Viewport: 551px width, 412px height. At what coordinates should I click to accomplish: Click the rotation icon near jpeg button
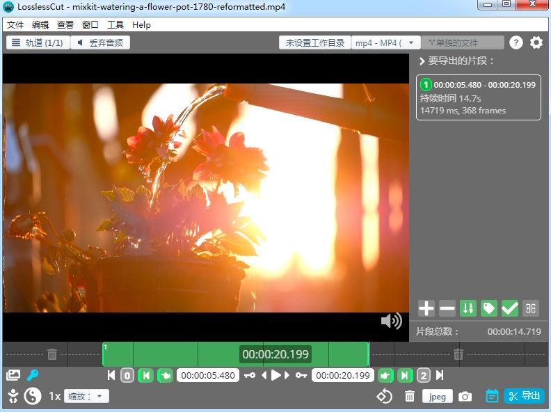click(385, 396)
